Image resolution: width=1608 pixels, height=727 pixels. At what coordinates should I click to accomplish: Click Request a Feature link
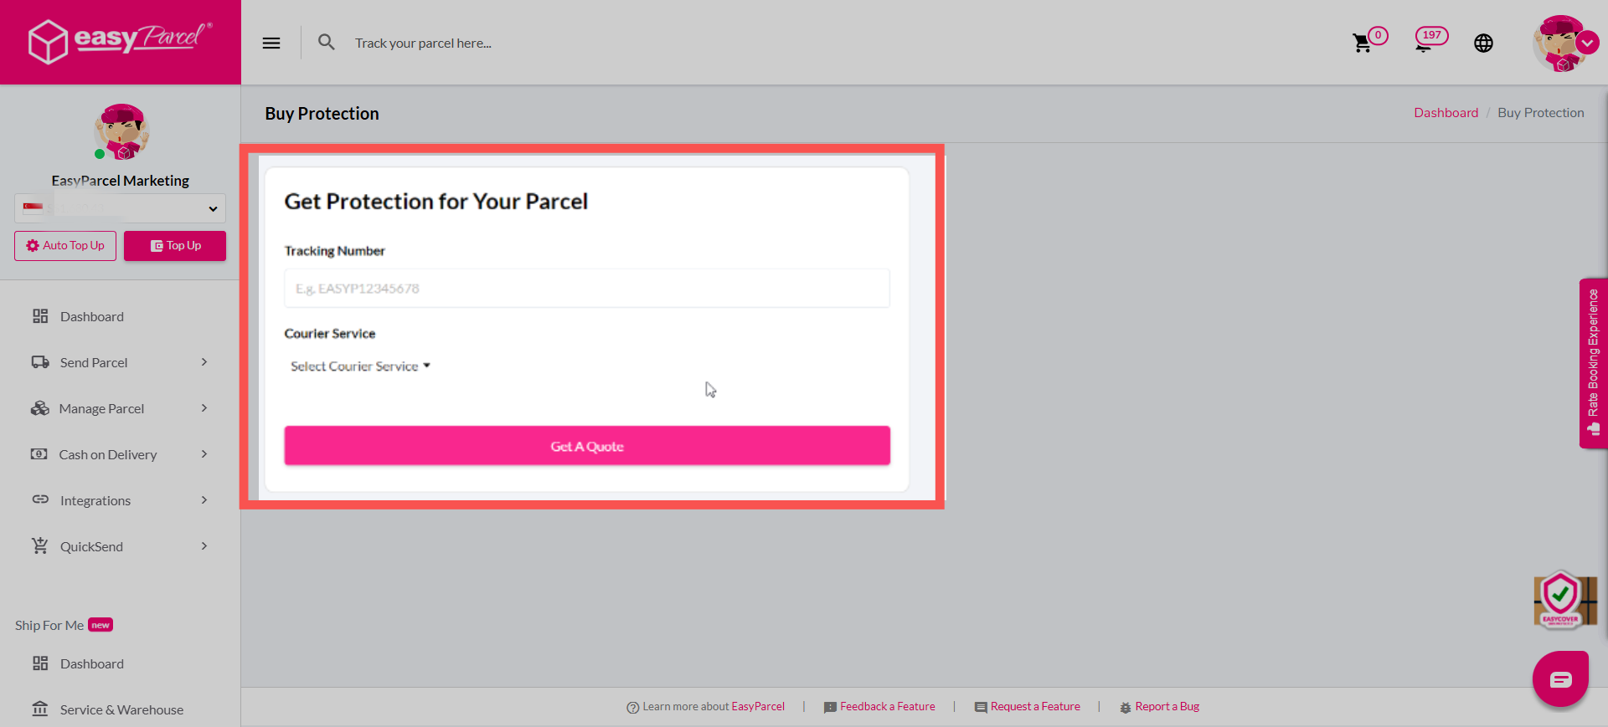point(1035,707)
